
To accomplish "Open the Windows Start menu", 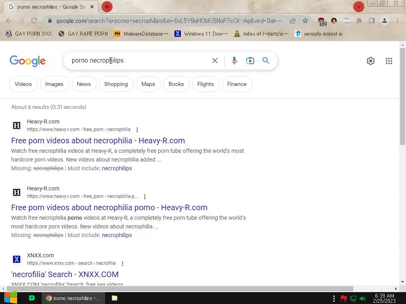I will click(11, 298).
